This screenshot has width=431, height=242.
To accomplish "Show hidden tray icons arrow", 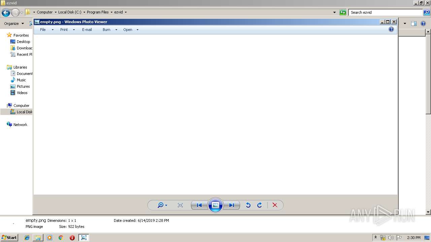I will coord(375,238).
